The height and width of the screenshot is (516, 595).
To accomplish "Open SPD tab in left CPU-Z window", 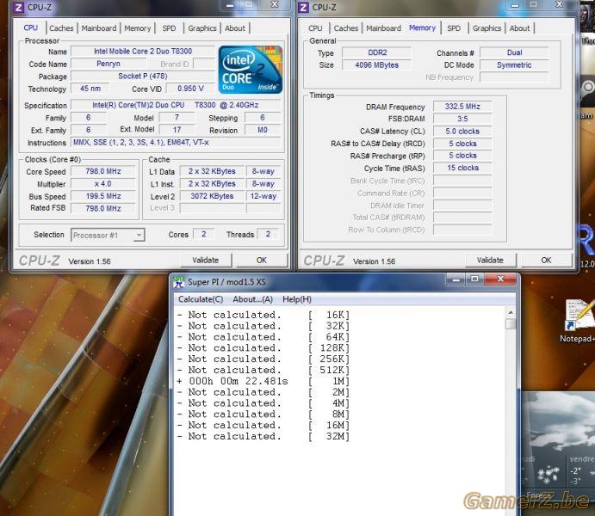I will pyautogui.click(x=169, y=28).
